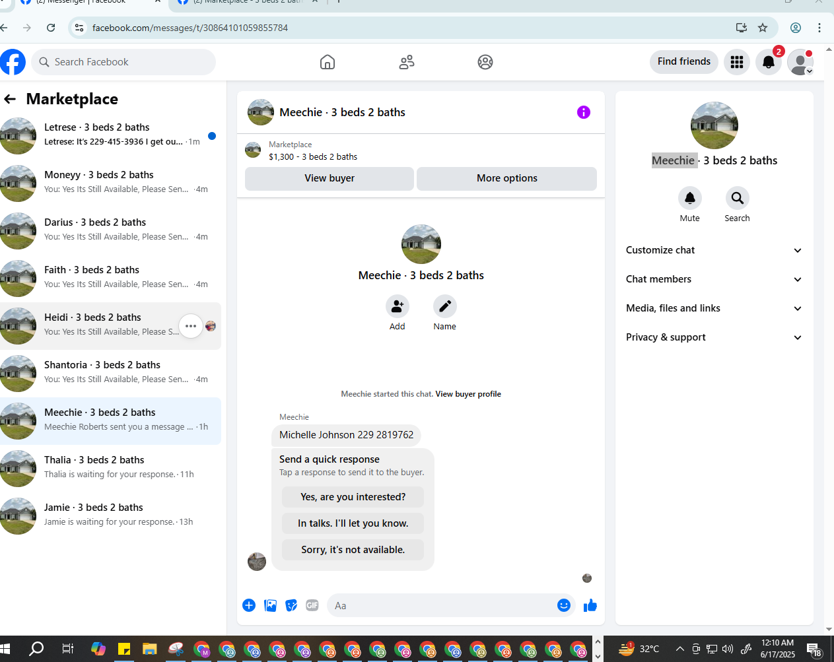Click the Marketplace listing $1,300 thumbnail
This screenshot has width=834, height=662.
253,150
